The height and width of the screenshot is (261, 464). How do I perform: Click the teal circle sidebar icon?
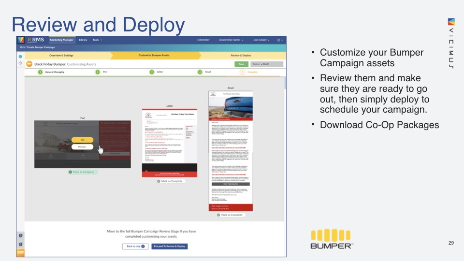[x=20, y=57]
